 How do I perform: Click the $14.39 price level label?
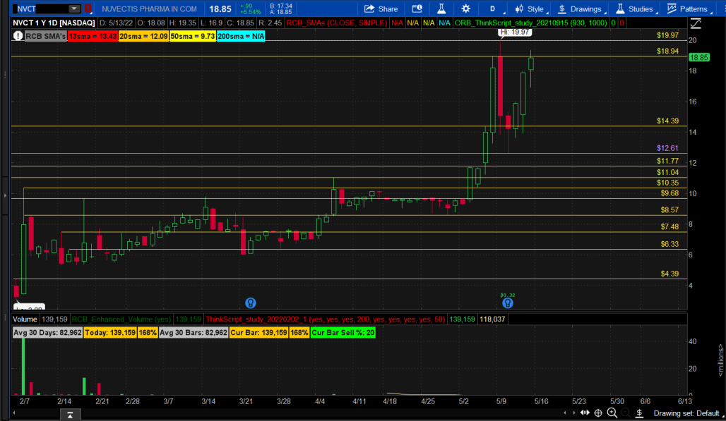[667, 121]
